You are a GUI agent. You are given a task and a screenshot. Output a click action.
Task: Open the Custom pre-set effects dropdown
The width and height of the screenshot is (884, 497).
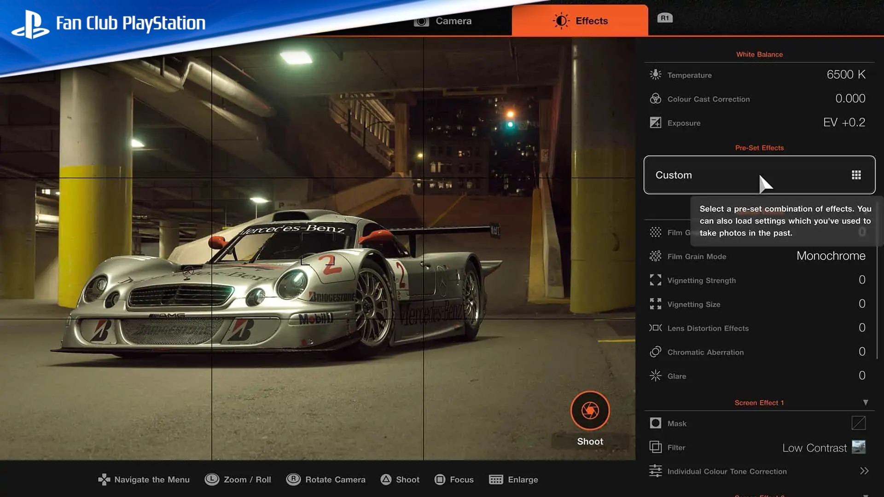click(759, 175)
